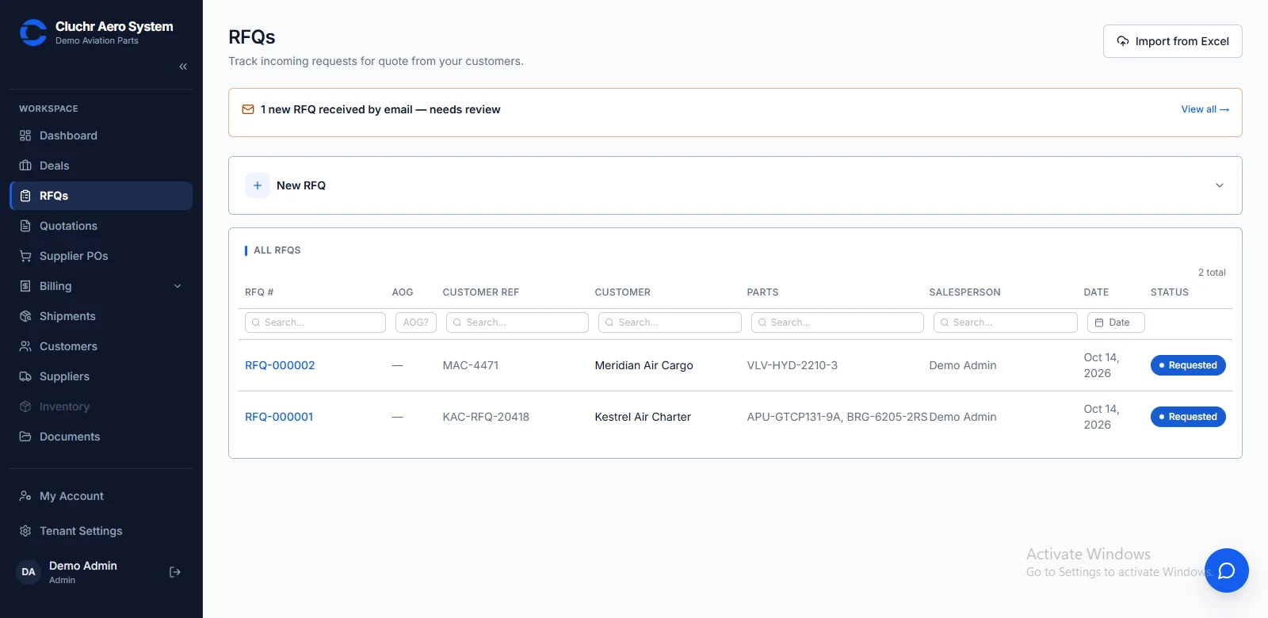Image resolution: width=1268 pixels, height=618 pixels.
Task: Open Tenant Settings
Action: (101, 531)
